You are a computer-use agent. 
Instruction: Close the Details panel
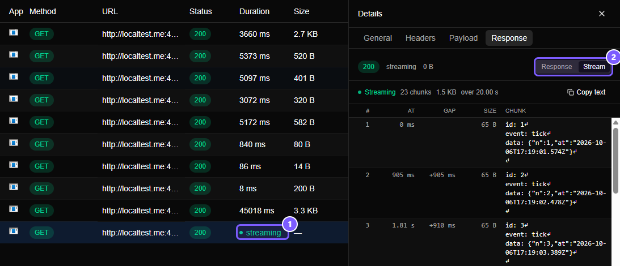(602, 14)
